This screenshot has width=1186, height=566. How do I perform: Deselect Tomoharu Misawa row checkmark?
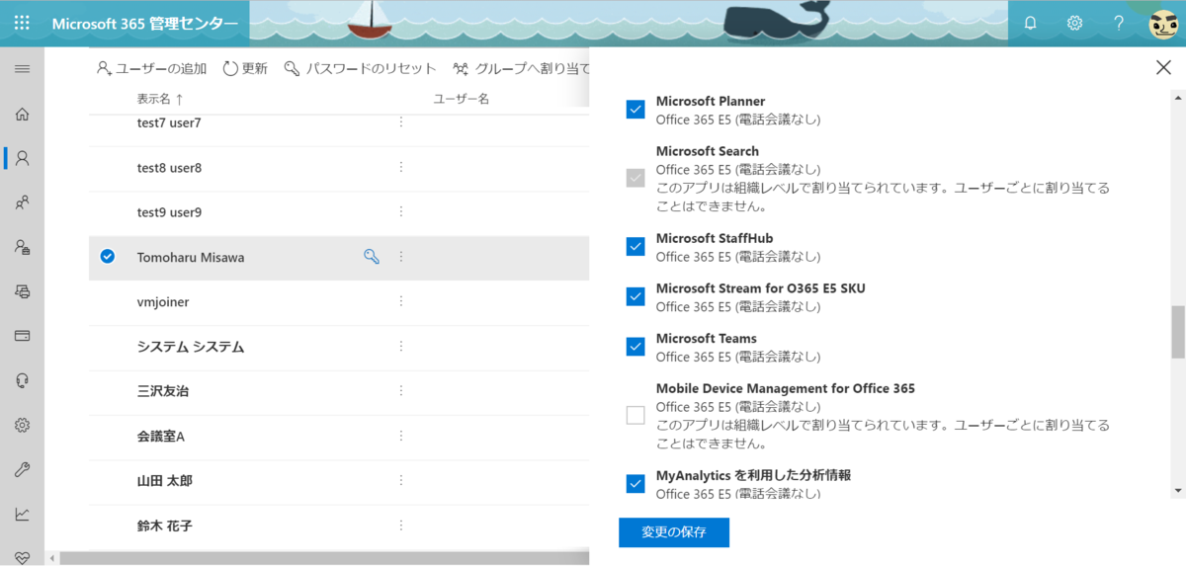(108, 257)
